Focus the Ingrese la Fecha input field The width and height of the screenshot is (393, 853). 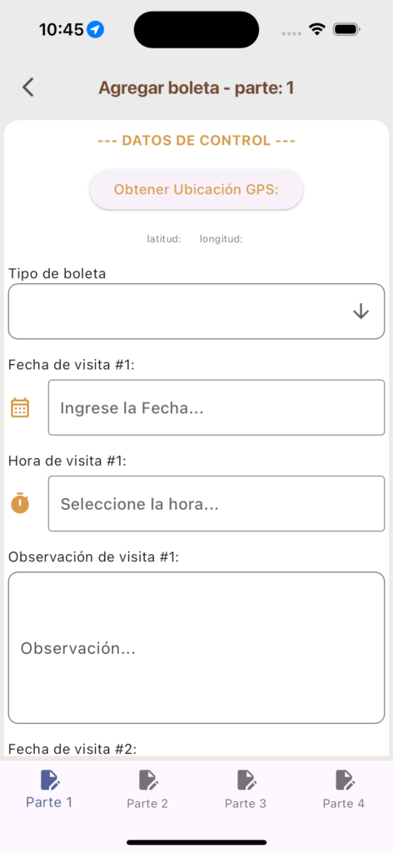point(216,407)
